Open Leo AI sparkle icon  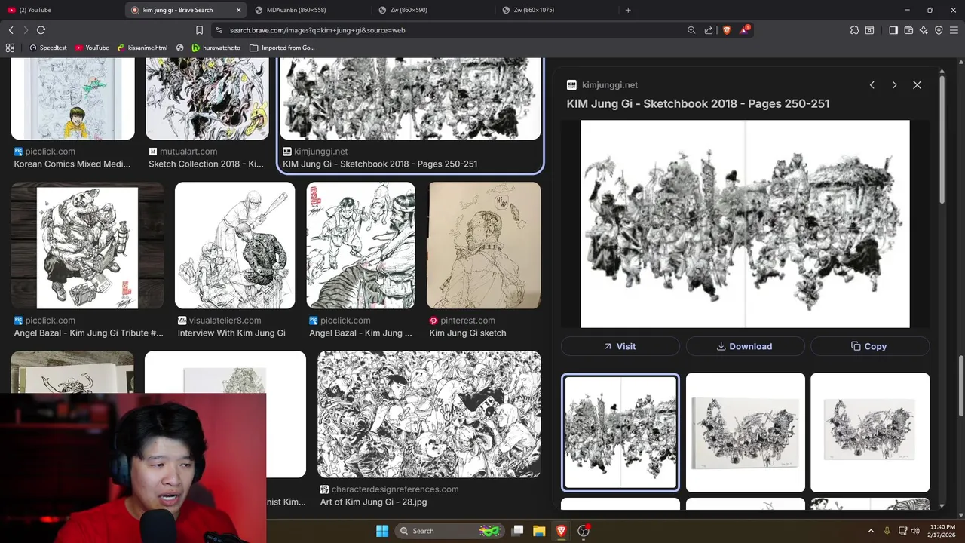tap(924, 30)
